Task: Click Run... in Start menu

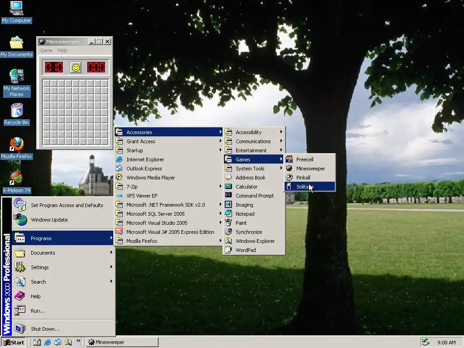Action: point(63,311)
